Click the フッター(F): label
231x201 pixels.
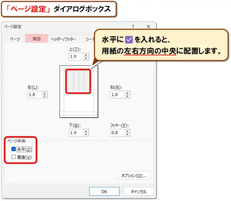coord(119,126)
